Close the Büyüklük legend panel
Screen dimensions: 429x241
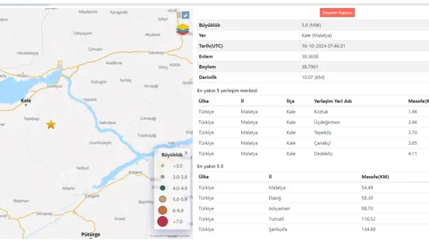click(186, 153)
